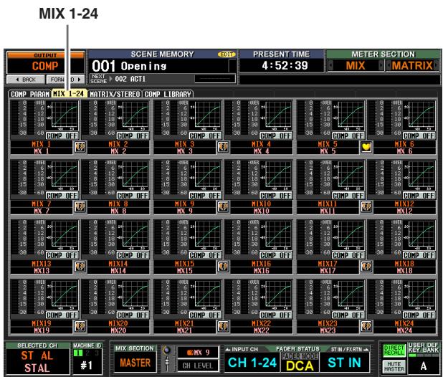
Task: Select the ST IN fader layer
Action: [344, 363]
